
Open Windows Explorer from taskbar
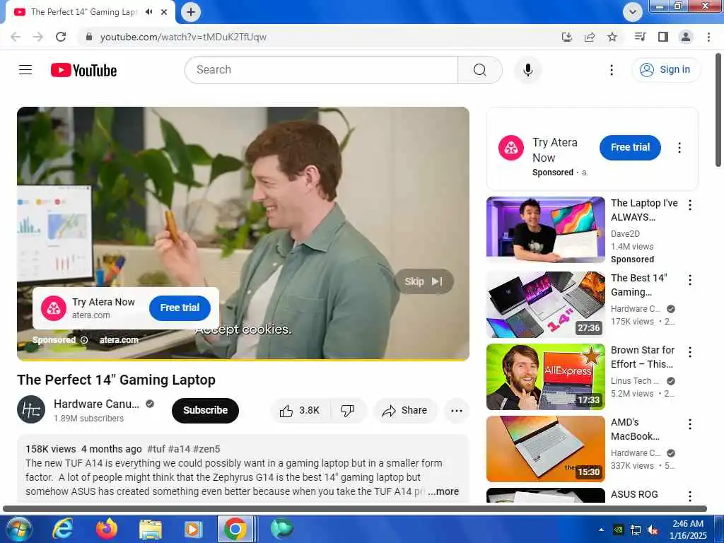coord(151,529)
